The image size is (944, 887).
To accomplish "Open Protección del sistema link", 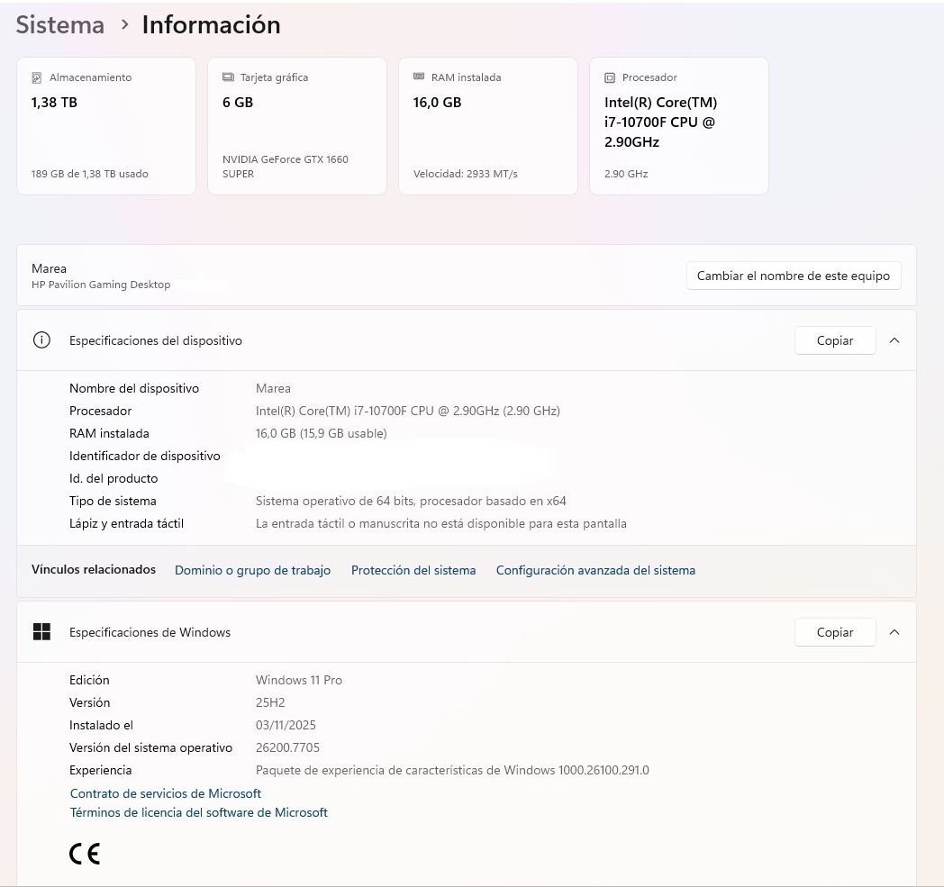I will click(x=413, y=570).
